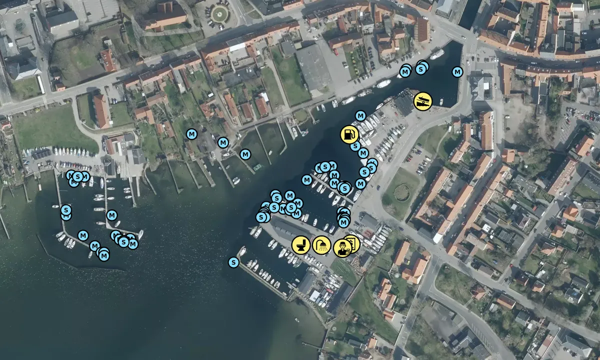
Task: Select the shower facilities icon
Action: 323,245
